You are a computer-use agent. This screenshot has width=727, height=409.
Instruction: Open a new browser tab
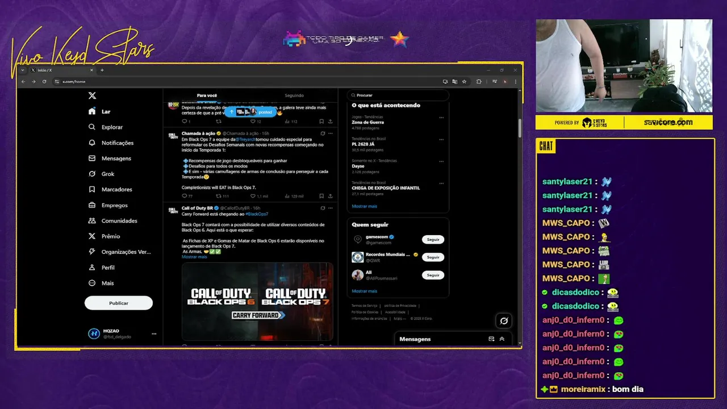102,70
